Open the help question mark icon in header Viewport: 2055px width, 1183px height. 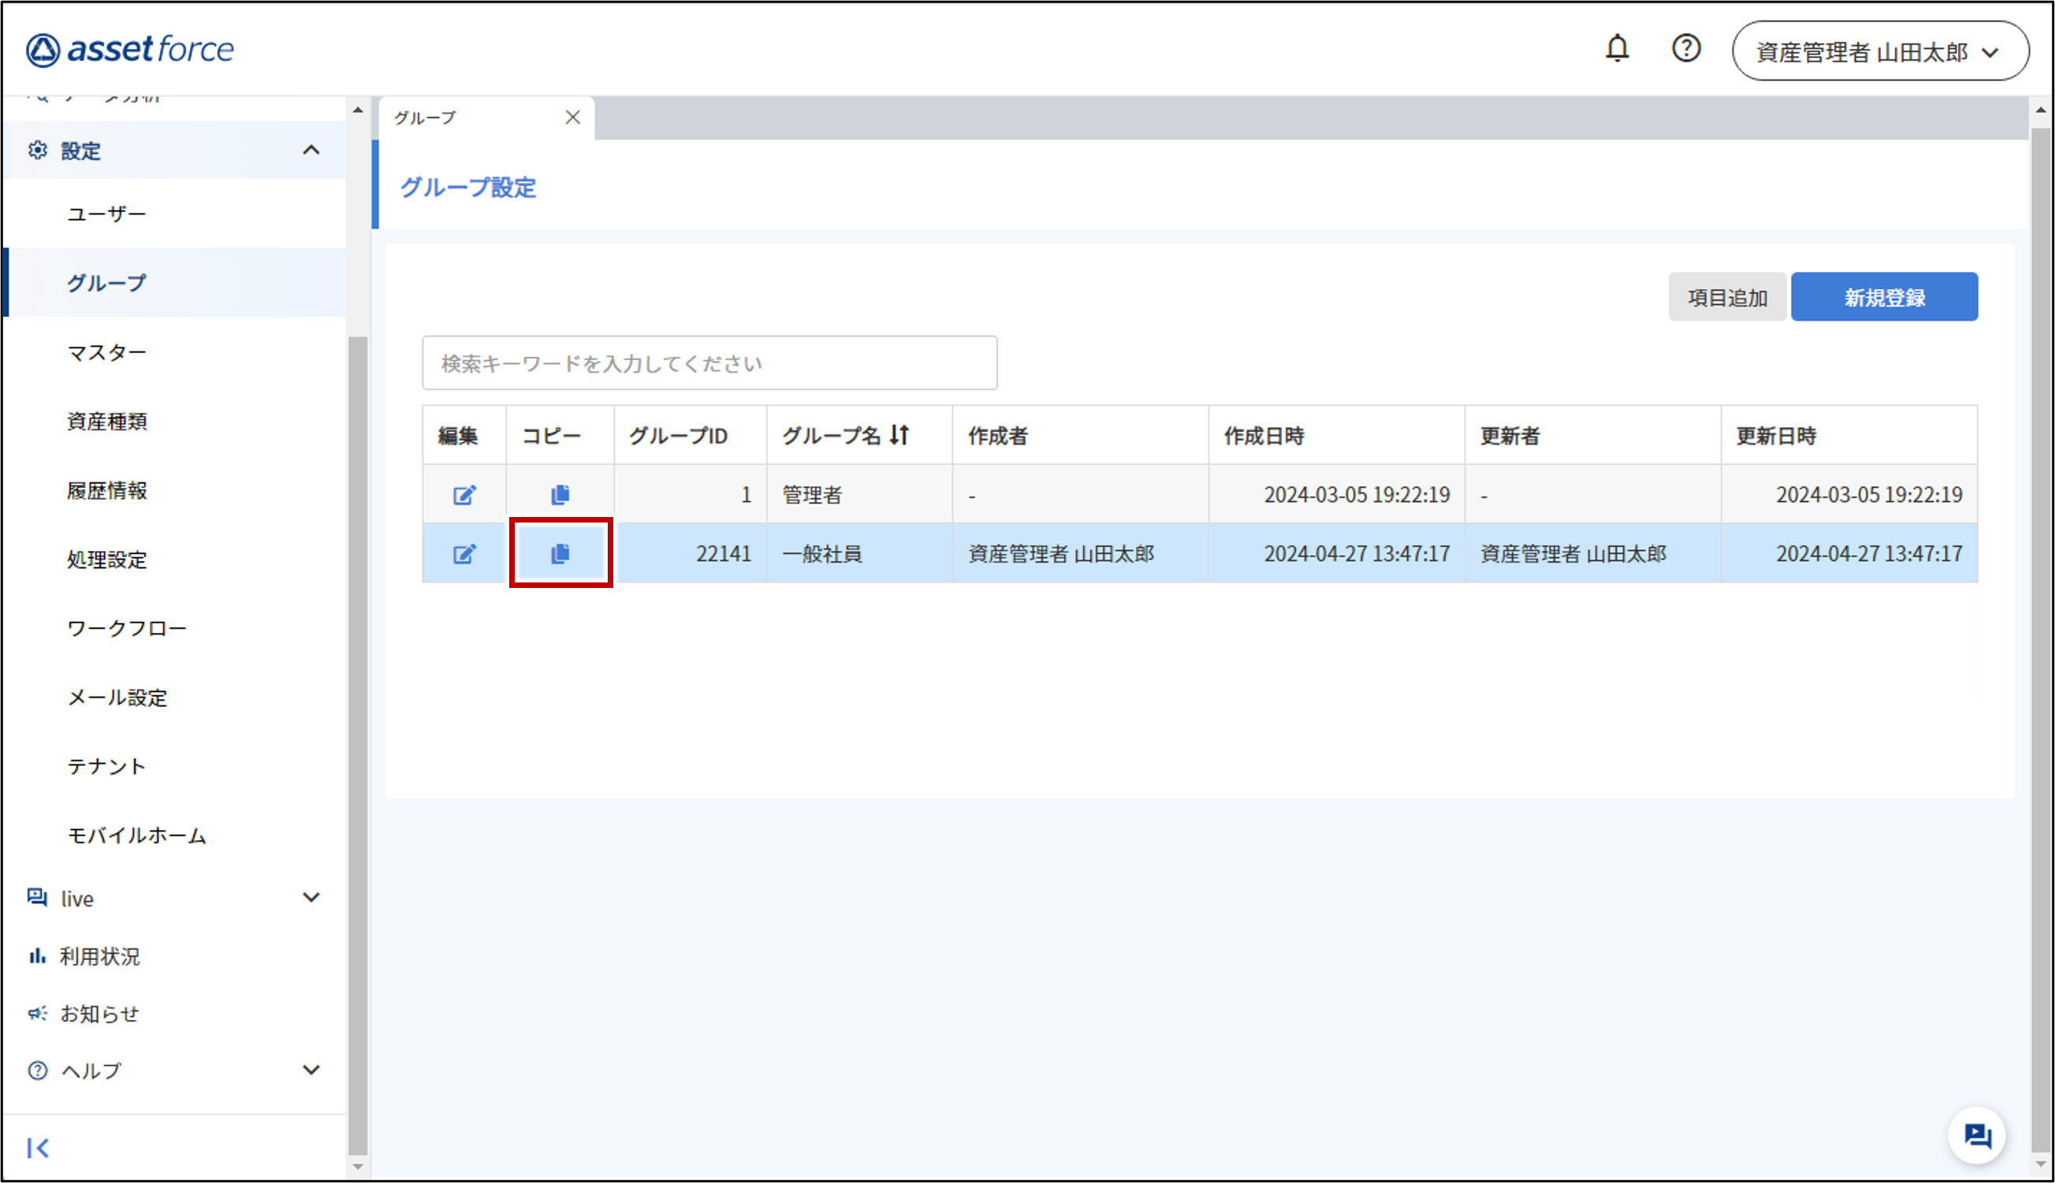click(1686, 49)
